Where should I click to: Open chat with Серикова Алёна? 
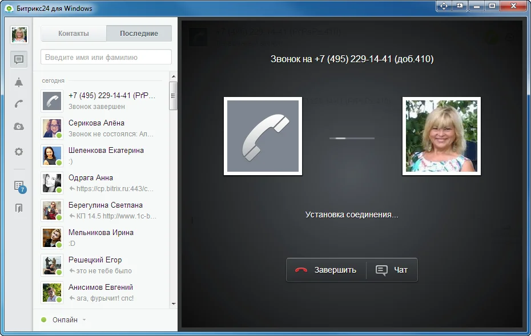click(102, 128)
